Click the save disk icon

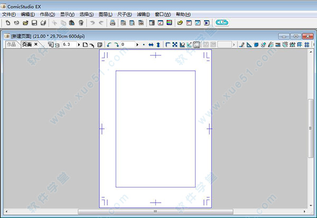pyautogui.click(x=34, y=23)
